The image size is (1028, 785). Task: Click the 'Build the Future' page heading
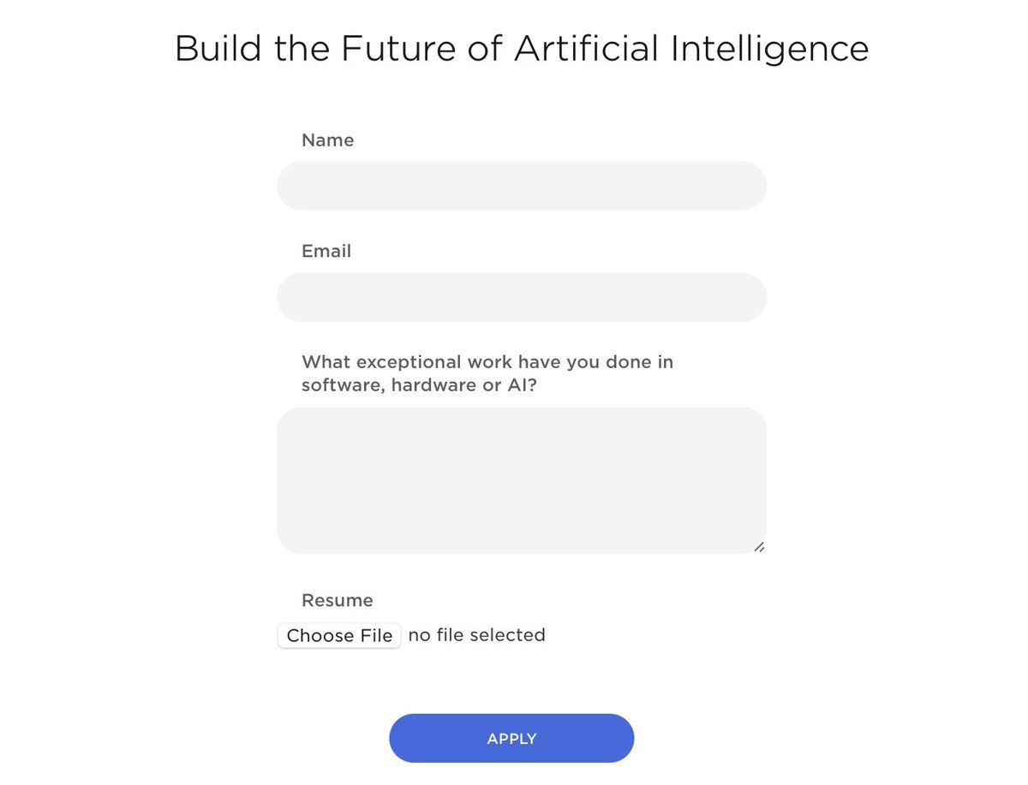pos(522,48)
